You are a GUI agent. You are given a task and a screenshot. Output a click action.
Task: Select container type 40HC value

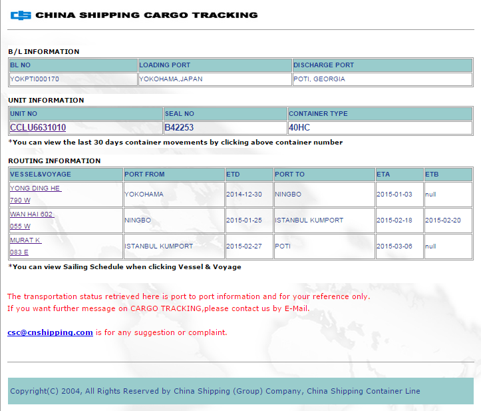(x=299, y=127)
